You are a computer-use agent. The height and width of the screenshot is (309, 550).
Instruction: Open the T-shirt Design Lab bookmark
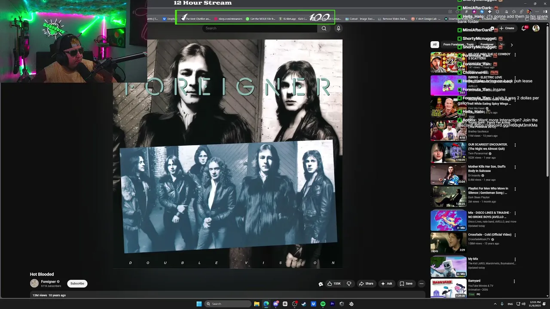pyautogui.click(x=426, y=19)
